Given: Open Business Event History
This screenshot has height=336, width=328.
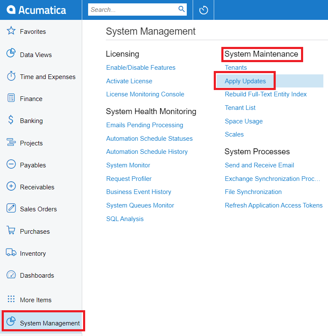Looking at the screenshot, I should coord(139,192).
